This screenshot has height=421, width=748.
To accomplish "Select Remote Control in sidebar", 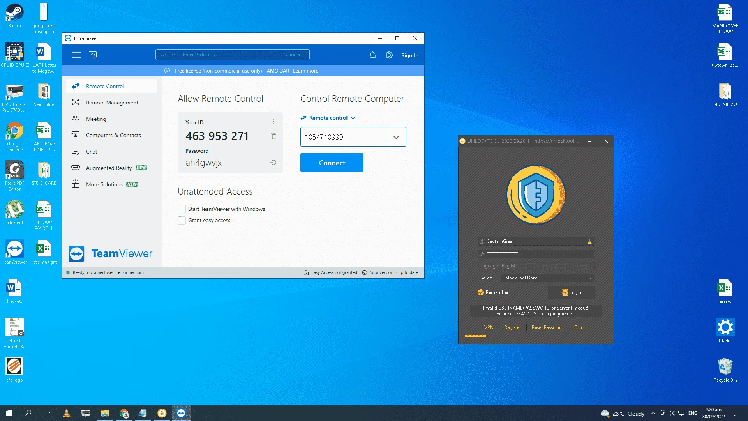I will point(111,86).
